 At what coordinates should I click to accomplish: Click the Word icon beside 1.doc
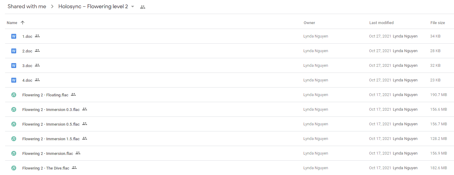13,36
